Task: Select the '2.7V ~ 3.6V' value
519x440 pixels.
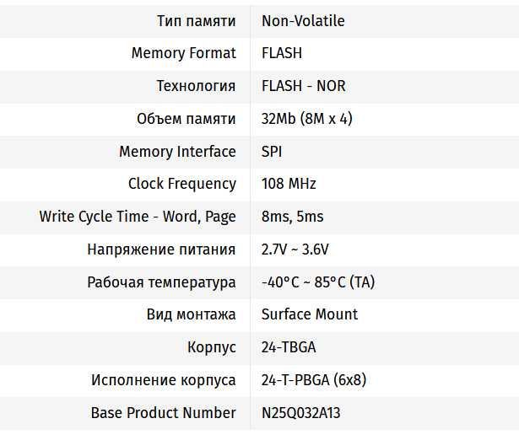Action: [x=295, y=250]
